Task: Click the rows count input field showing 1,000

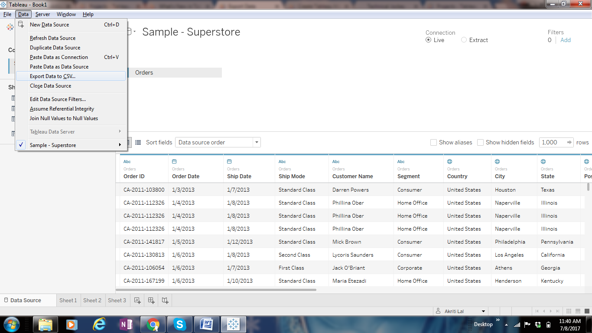Action: [x=553, y=142]
